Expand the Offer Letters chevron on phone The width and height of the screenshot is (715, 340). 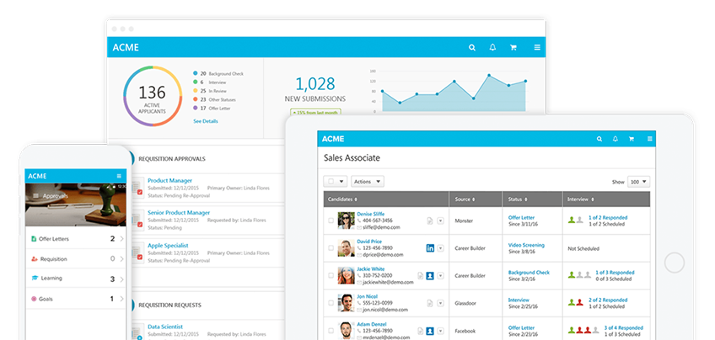[121, 238]
